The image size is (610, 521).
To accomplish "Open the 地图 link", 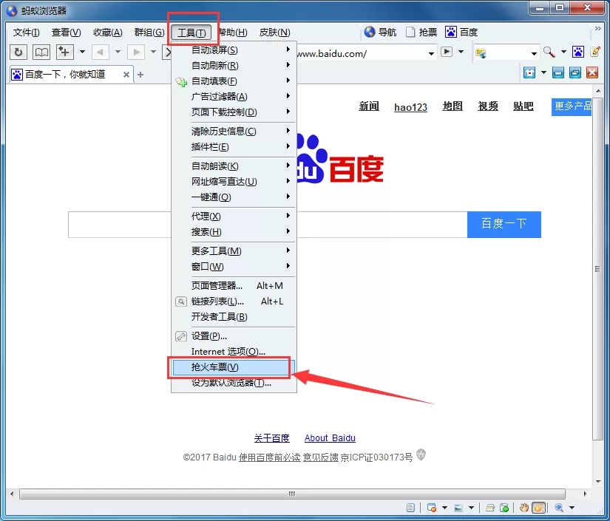I will (453, 106).
